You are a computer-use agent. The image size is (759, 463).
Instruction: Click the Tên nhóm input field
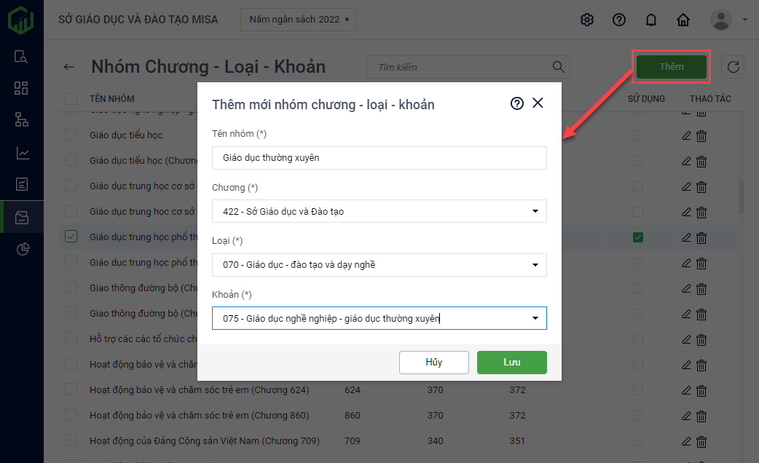click(x=379, y=158)
